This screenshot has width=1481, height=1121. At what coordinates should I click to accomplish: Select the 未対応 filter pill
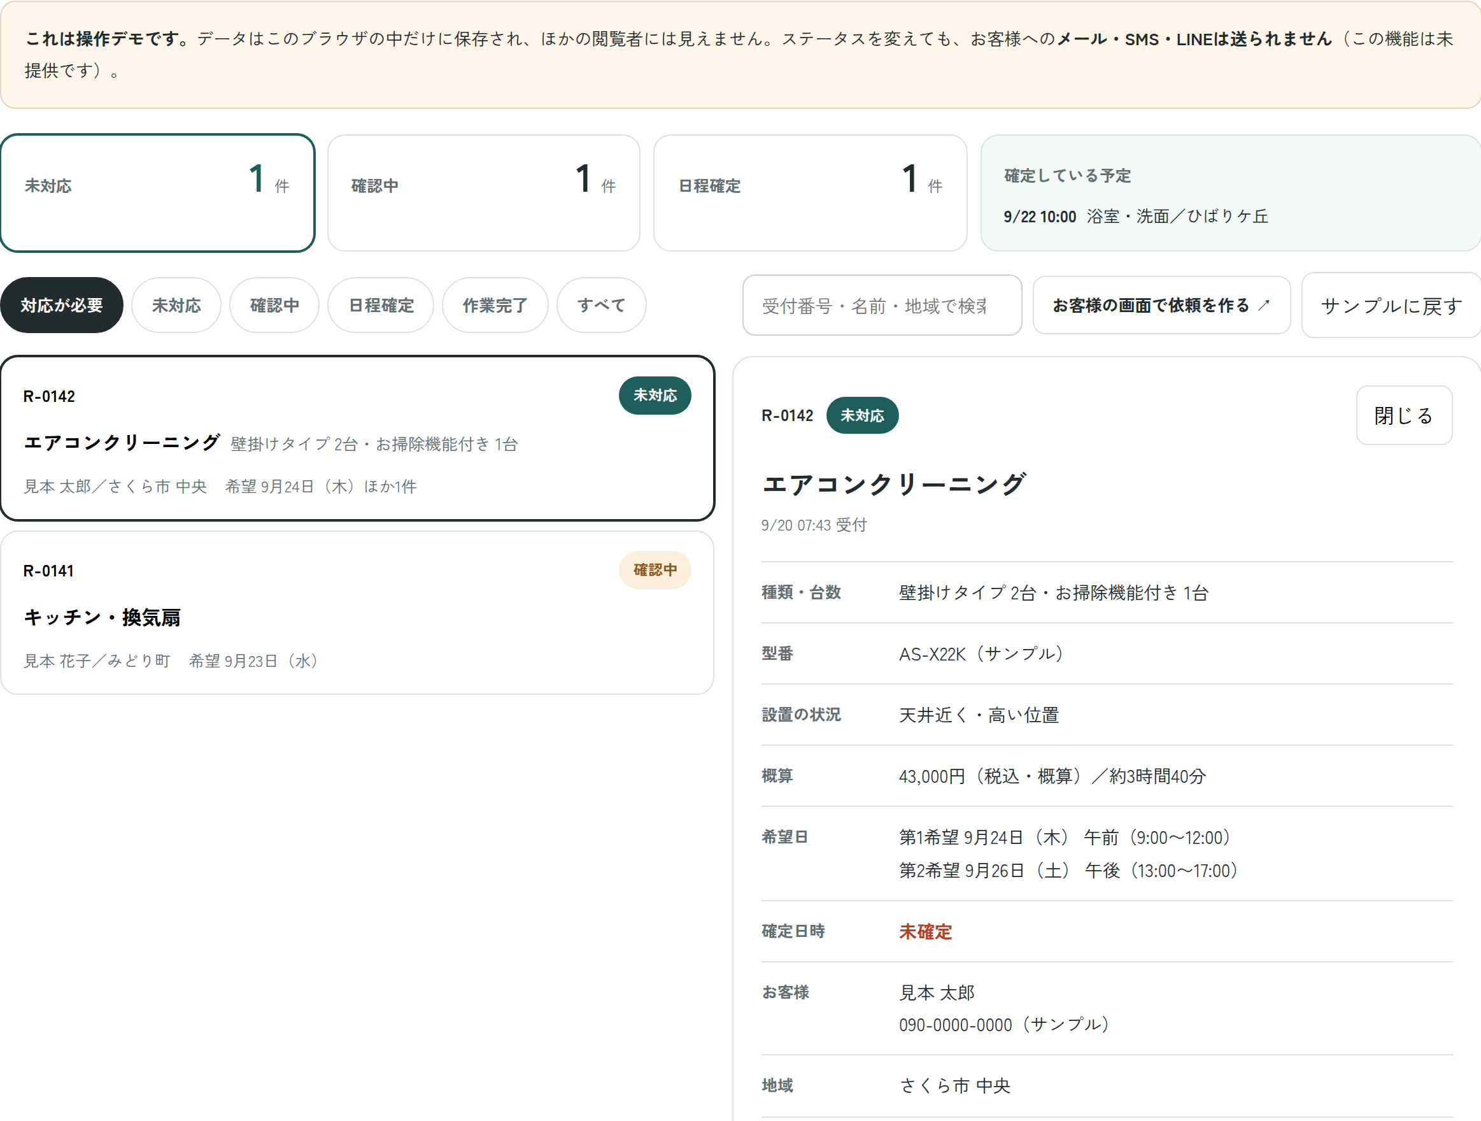pos(176,305)
